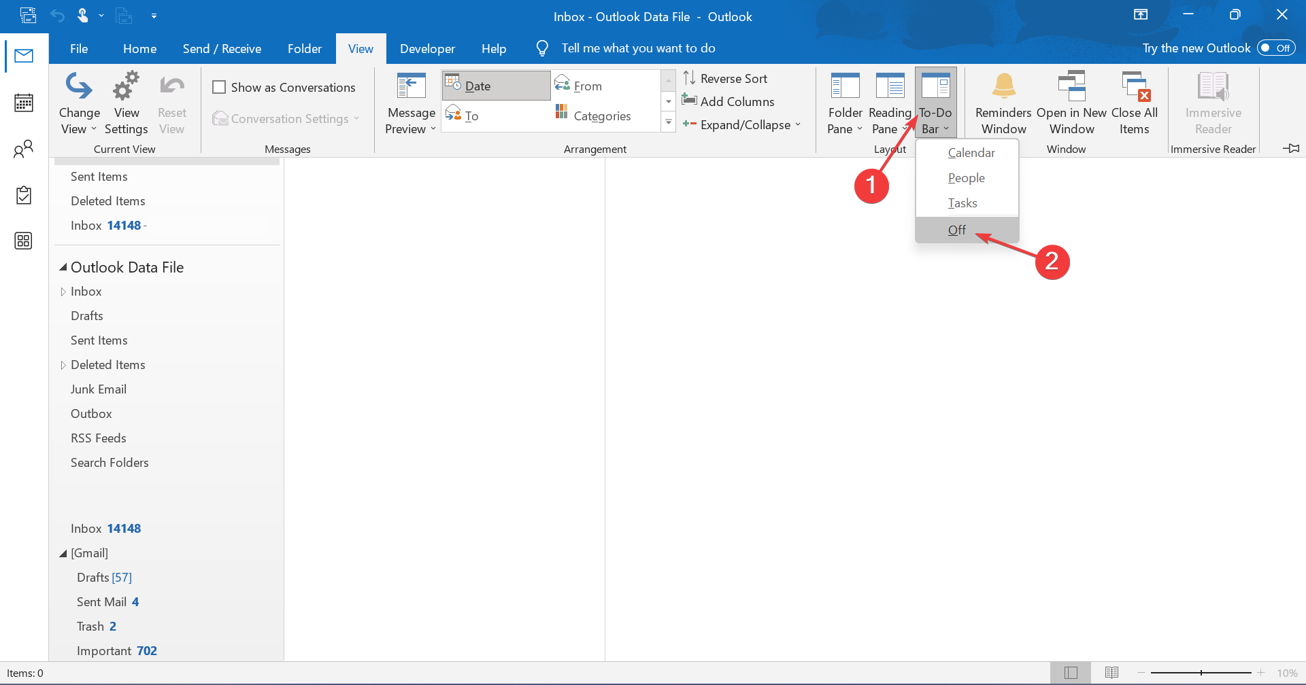Open Customize Quick Access Toolbar arrow

154,16
